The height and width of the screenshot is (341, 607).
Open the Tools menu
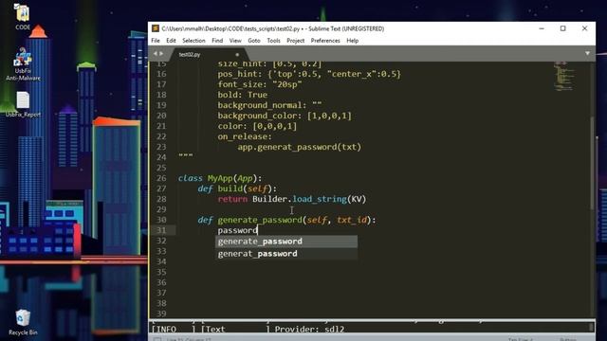(273, 41)
